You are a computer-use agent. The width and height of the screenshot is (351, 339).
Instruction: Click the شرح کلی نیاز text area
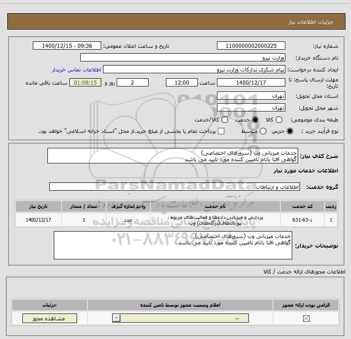point(173,156)
